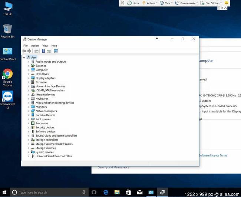Click the Forward arrow in Device Manager toolbar
This screenshot has height=197, width=241.
29,51
